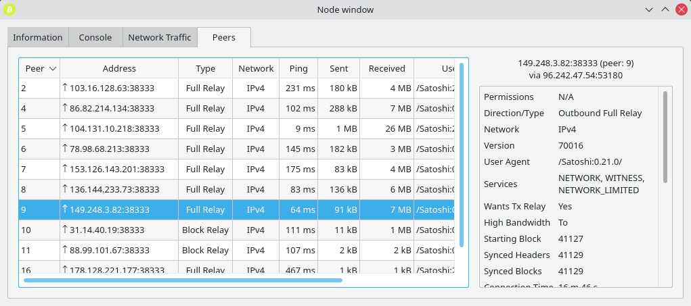Image resolution: width=691 pixels, height=306 pixels.
Task: Click outbound arrow icon for 88.99.101.67
Action: pyautogui.click(x=65, y=249)
